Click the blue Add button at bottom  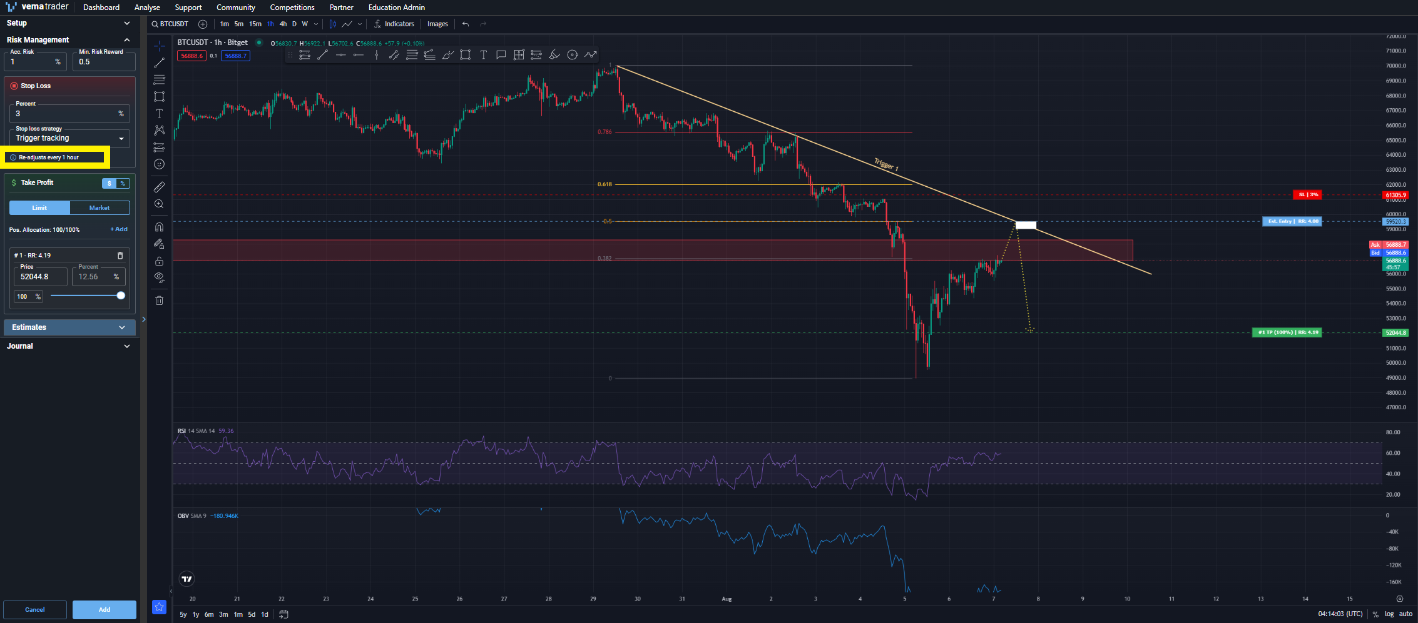coord(105,610)
